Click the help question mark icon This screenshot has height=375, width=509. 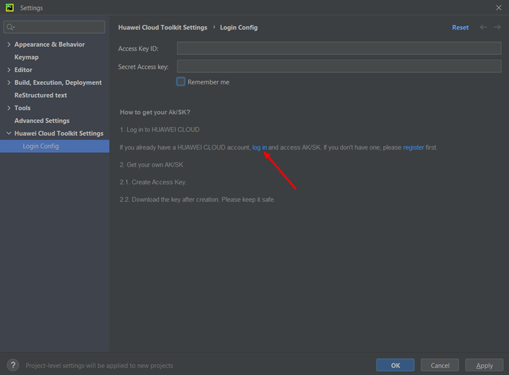pos(13,365)
